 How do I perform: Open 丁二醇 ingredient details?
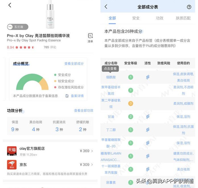pos(111,130)
